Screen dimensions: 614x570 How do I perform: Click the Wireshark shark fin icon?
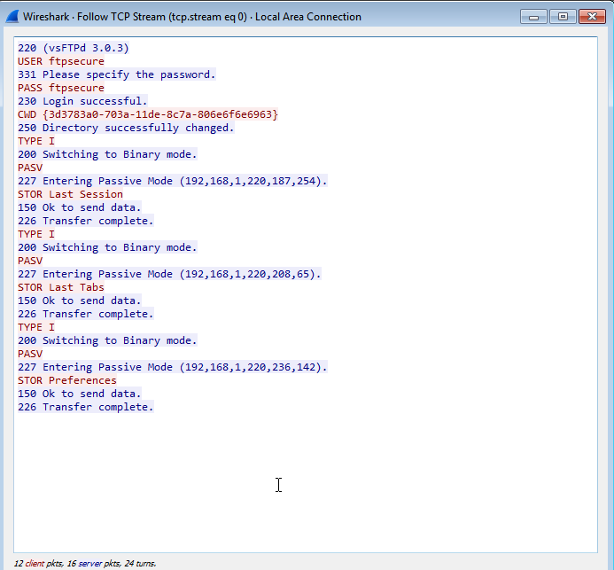pos(12,17)
